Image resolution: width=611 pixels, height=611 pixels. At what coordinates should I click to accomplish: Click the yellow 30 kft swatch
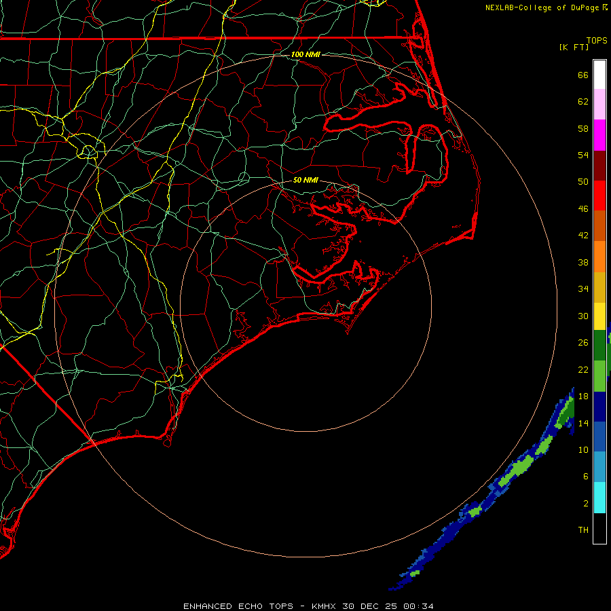click(x=599, y=316)
